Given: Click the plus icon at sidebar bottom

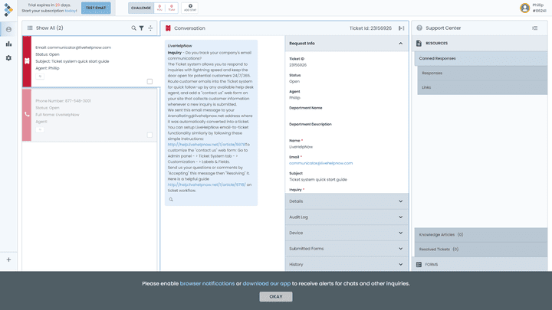Looking at the screenshot, I should (x=8, y=259).
